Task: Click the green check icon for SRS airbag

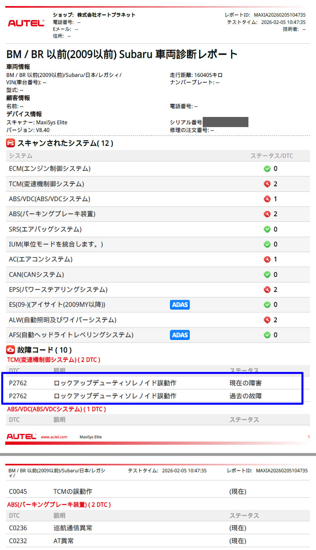Action: [x=267, y=229]
